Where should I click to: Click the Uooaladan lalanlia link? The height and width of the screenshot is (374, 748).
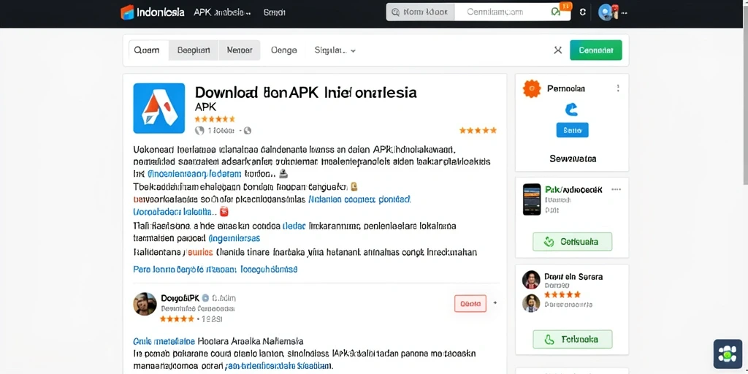coord(172,211)
